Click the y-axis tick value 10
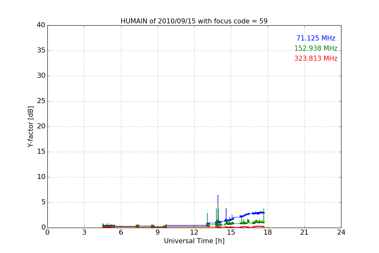Screen dimensions: 379x253 point(41,177)
